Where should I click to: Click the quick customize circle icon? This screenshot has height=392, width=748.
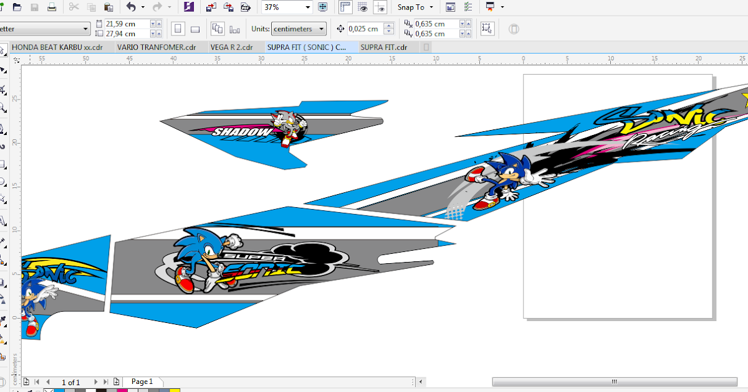[514, 29]
